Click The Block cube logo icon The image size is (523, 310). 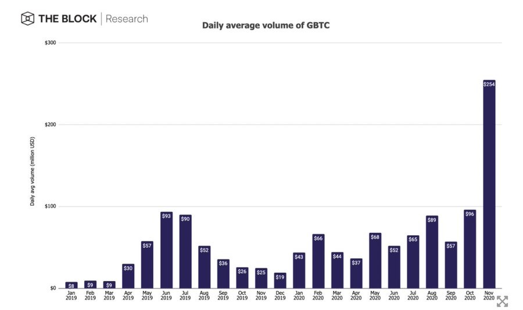click(x=28, y=19)
